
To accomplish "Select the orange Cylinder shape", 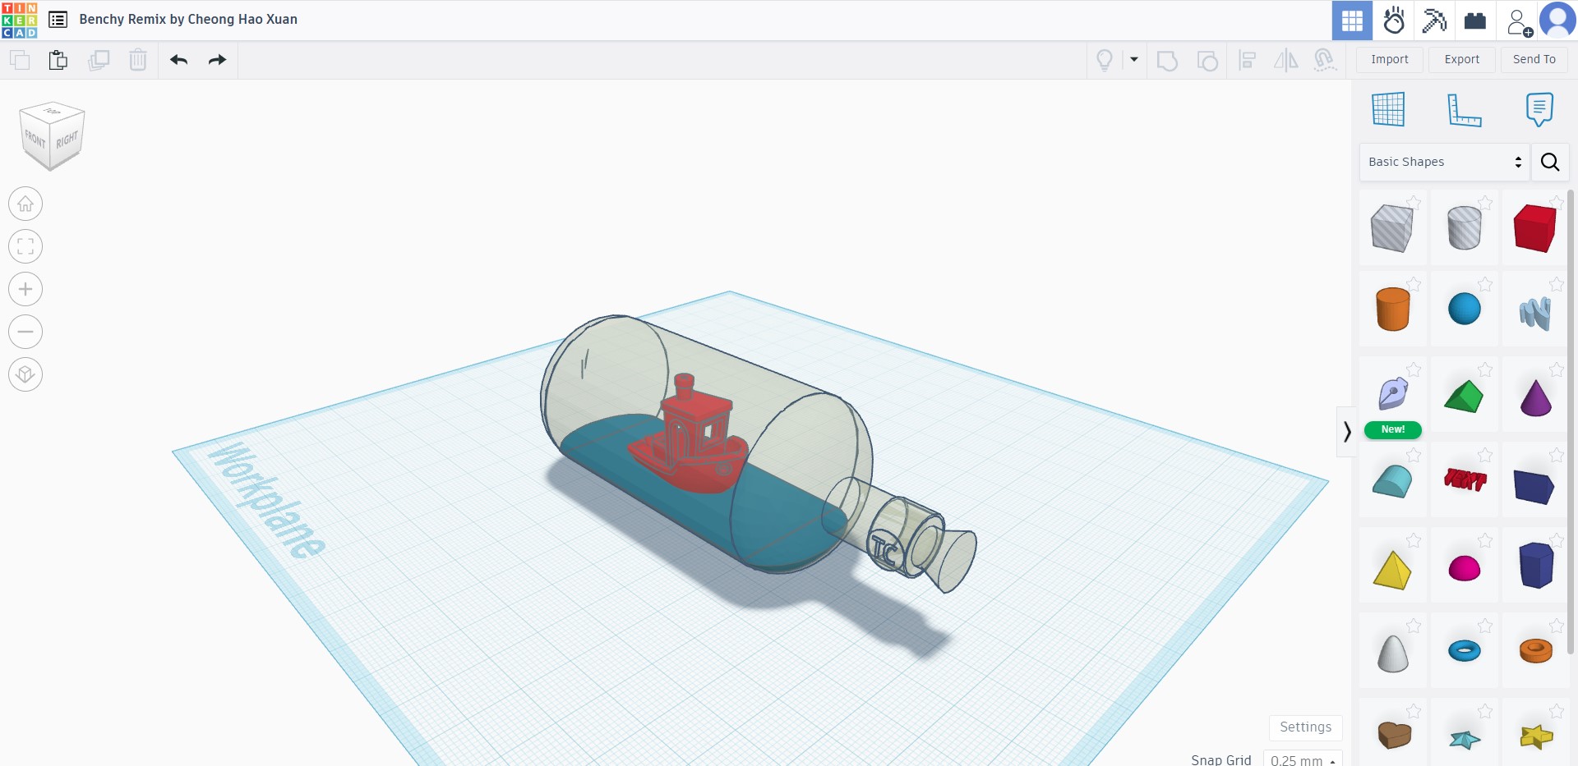I will pos(1392,310).
